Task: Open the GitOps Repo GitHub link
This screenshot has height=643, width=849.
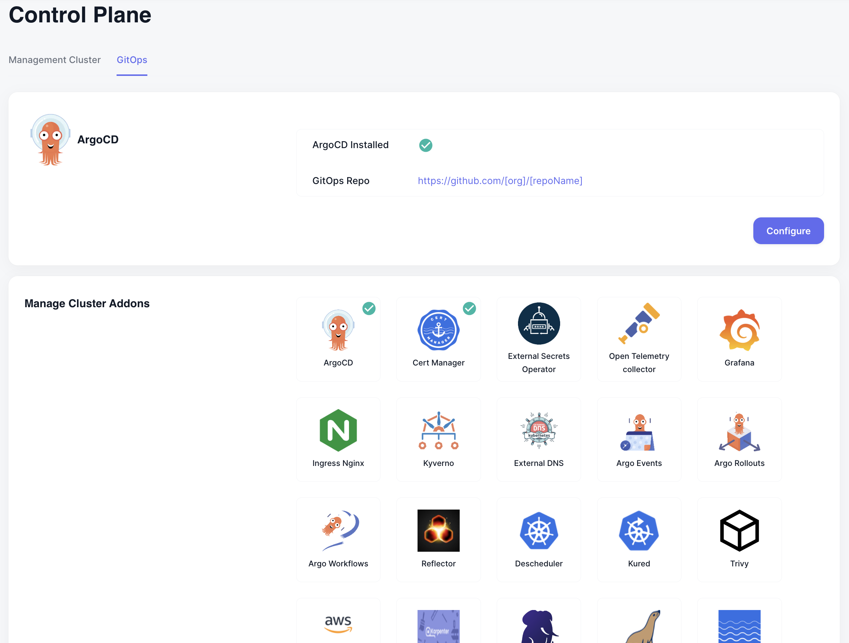Action: (500, 181)
